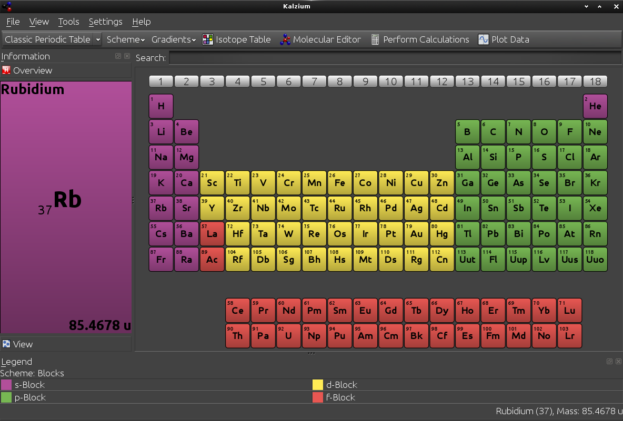The height and width of the screenshot is (421, 623).
Task: Open the Plot Data tool
Action: [503, 39]
